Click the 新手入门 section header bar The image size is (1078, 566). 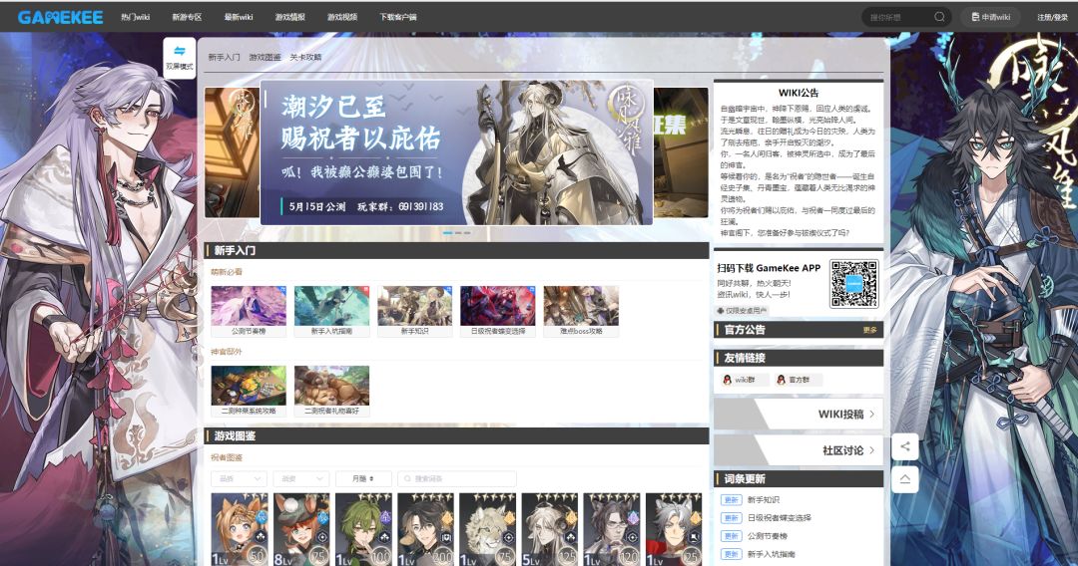pyautogui.click(x=456, y=250)
